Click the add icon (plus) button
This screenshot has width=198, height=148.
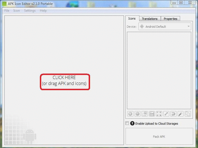pos(130,114)
